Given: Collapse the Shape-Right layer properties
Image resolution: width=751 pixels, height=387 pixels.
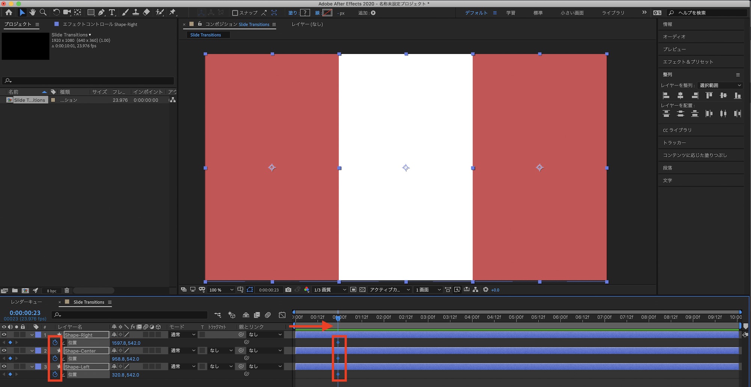Looking at the screenshot, I should 32,335.
